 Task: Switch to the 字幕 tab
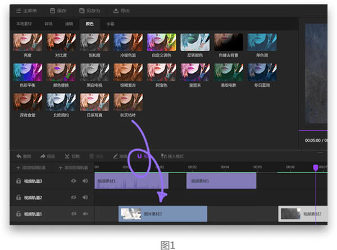click(x=110, y=24)
